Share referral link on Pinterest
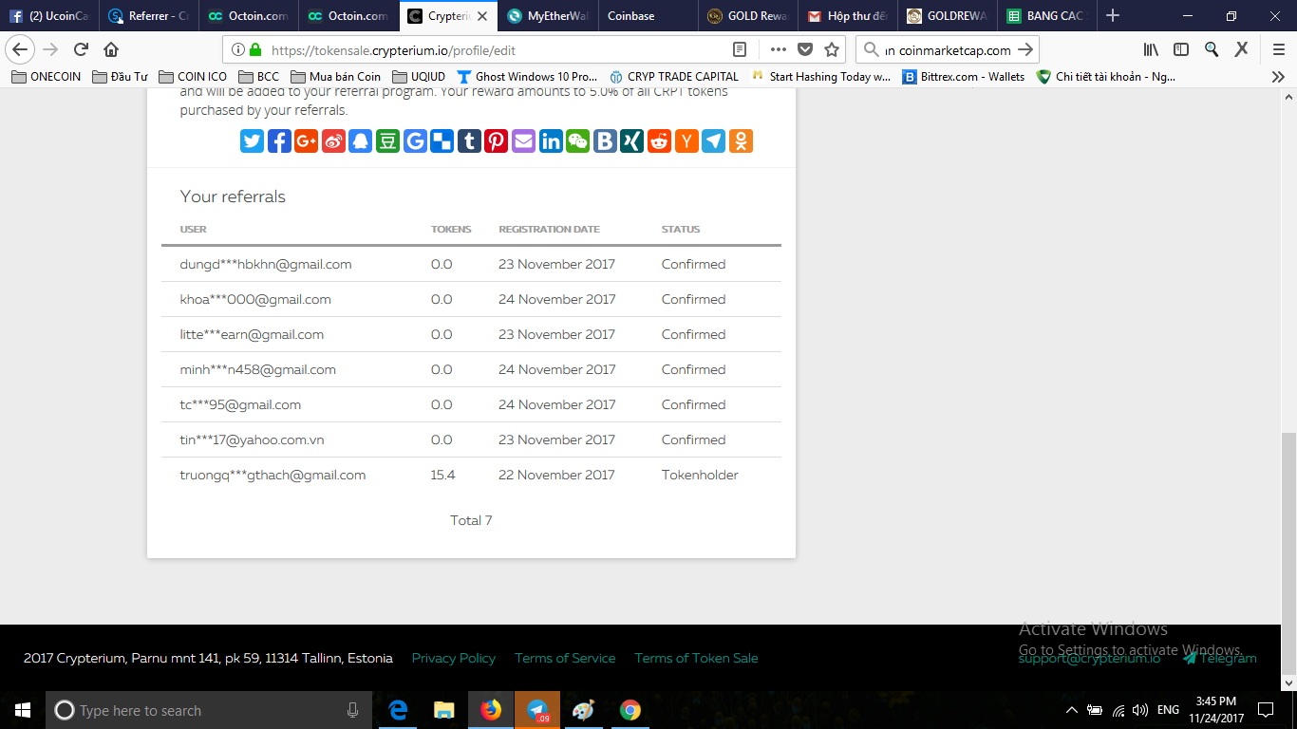Screen dimensions: 1297x729 click(496, 141)
